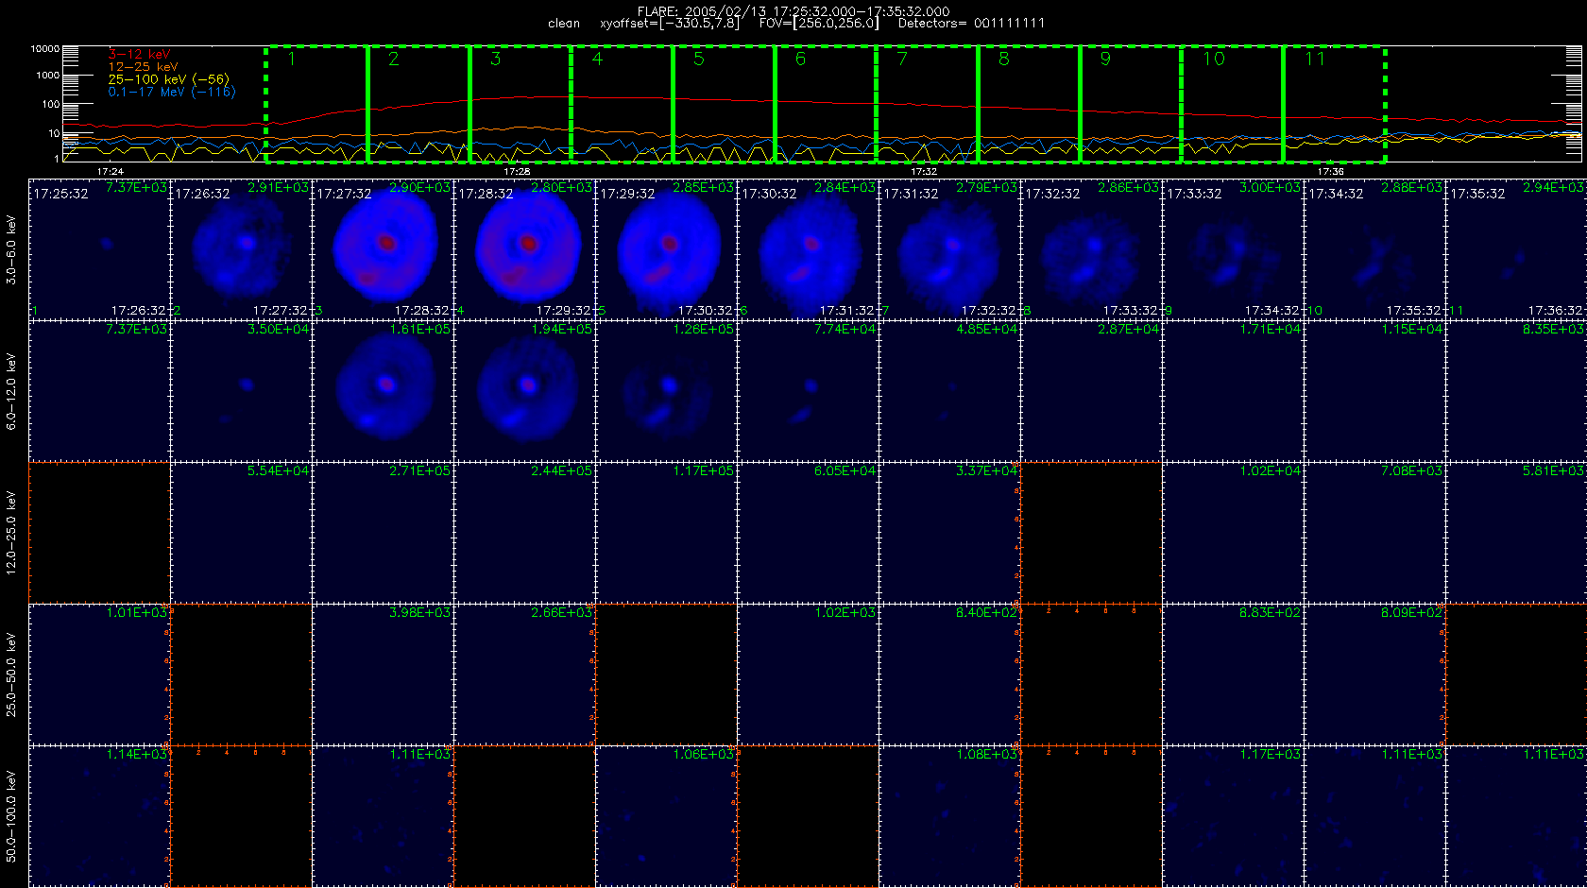Click the '50.0-100.0 keV' row label
Screen dimensions: 1587x888
(x=11, y=816)
